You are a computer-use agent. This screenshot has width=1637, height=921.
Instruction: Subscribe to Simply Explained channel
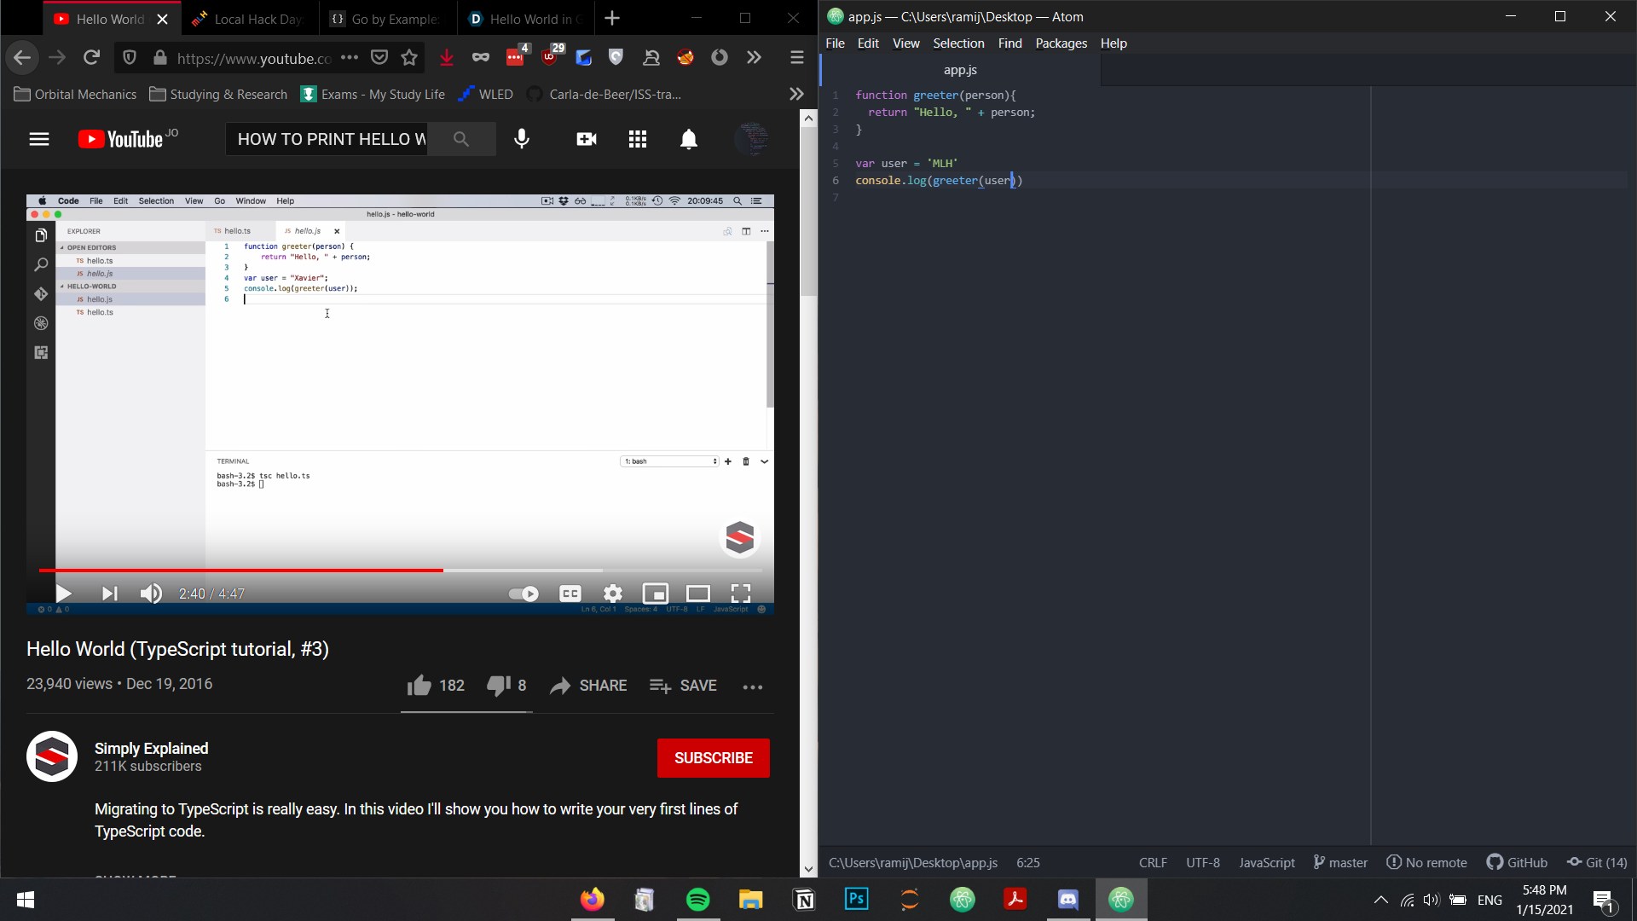coord(713,758)
